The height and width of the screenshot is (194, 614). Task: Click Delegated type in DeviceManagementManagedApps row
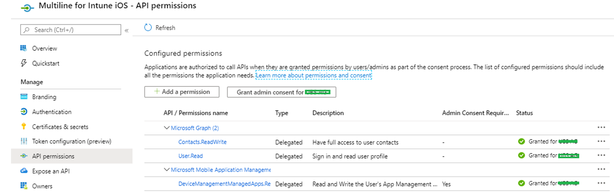pyautogui.click(x=289, y=184)
